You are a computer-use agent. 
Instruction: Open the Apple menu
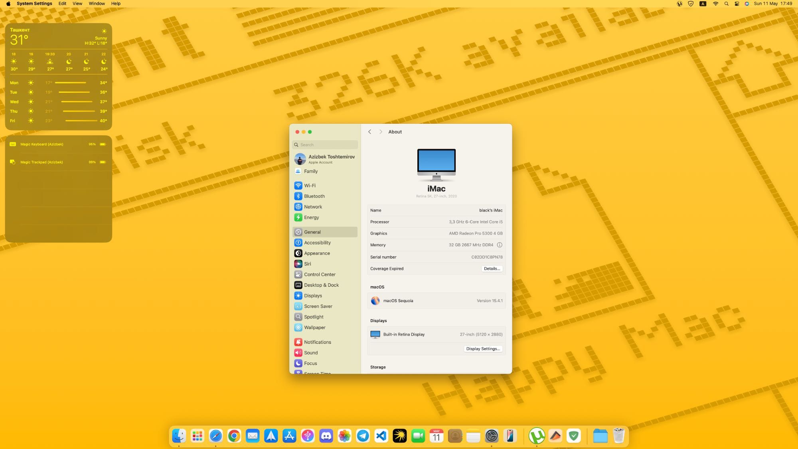(8, 4)
